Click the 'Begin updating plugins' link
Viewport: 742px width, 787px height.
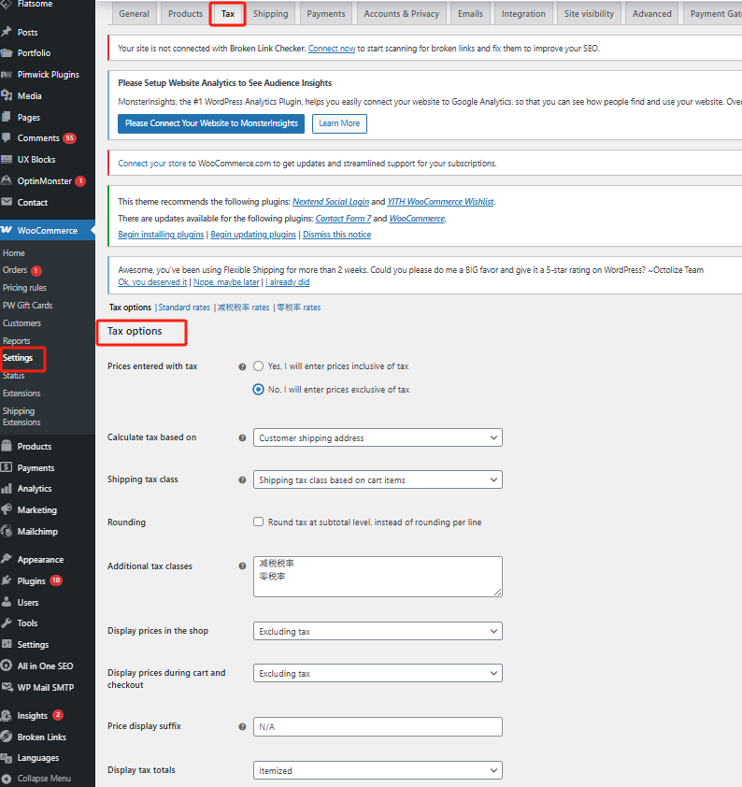[253, 235]
